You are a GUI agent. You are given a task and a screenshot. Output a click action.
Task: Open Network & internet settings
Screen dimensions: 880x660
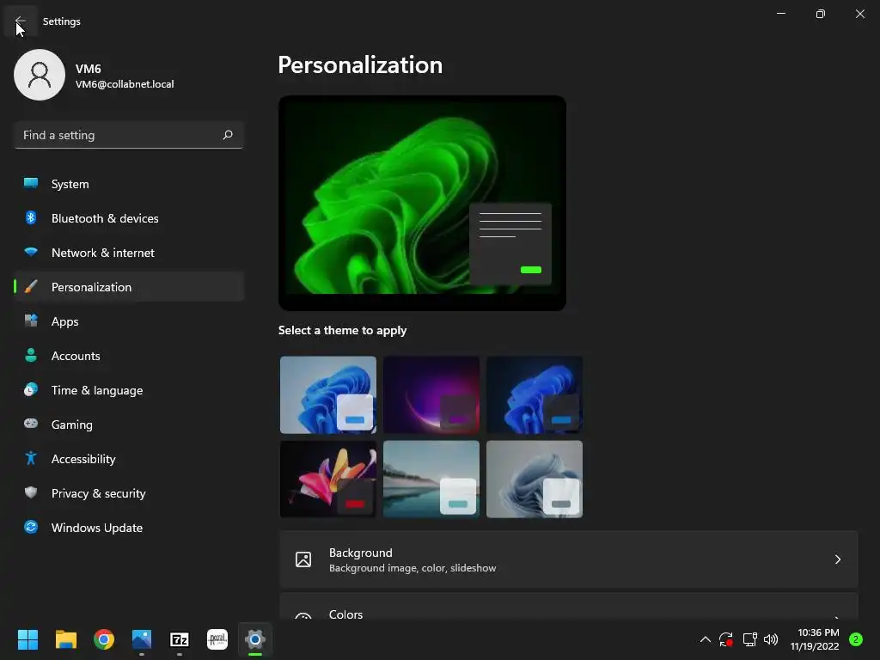(129, 253)
